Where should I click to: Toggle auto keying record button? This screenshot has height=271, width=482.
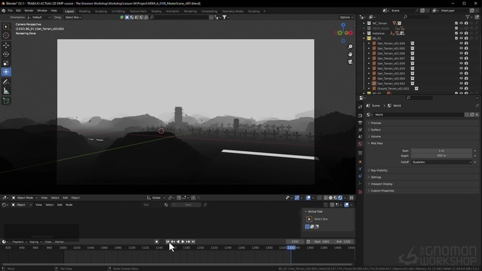point(157,241)
